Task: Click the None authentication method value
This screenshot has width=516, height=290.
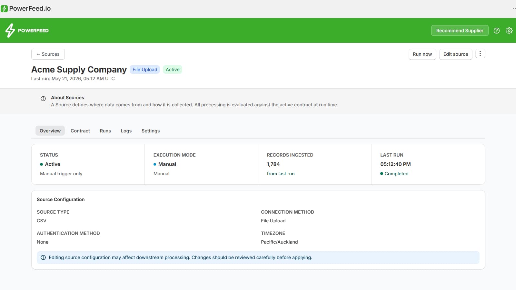Action: pyautogui.click(x=43, y=242)
